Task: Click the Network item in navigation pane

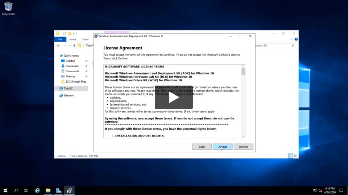Action: (69, 96)
